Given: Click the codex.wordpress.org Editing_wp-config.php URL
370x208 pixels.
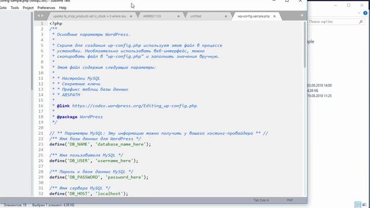Looking at the screenshot, I should pos(135,106).
